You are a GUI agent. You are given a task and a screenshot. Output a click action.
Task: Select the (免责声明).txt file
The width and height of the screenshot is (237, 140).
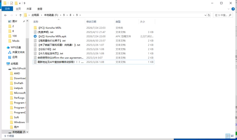[93, 32]
